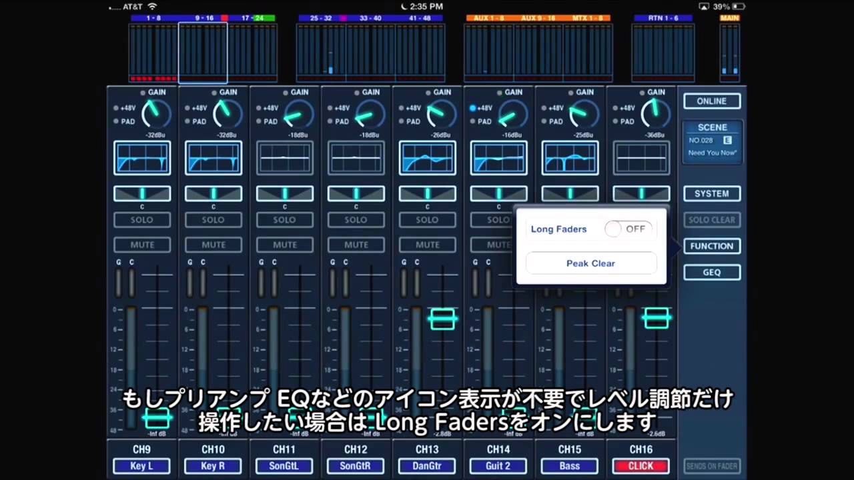
Task: Open the CH11 EQ graph thumbnail
Action: coord(285,158)
